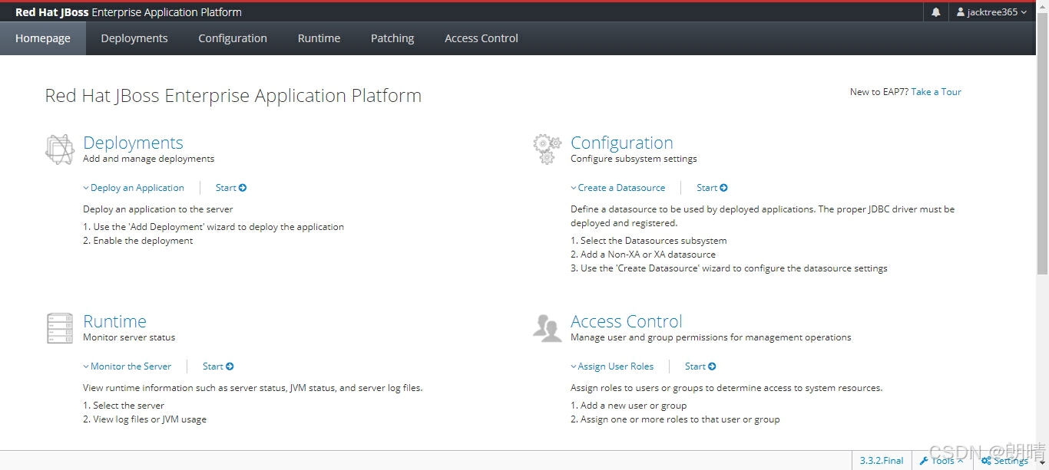Click the Start link under Runtime
This screenshot has height=470, width=1049.
(218, 366)
